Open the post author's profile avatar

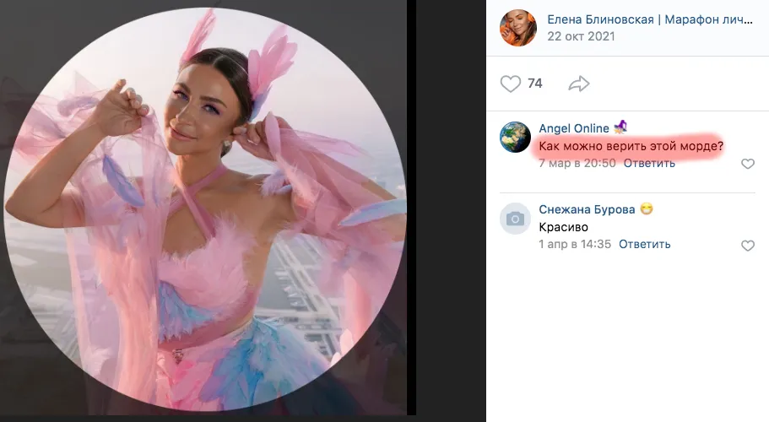517,28
